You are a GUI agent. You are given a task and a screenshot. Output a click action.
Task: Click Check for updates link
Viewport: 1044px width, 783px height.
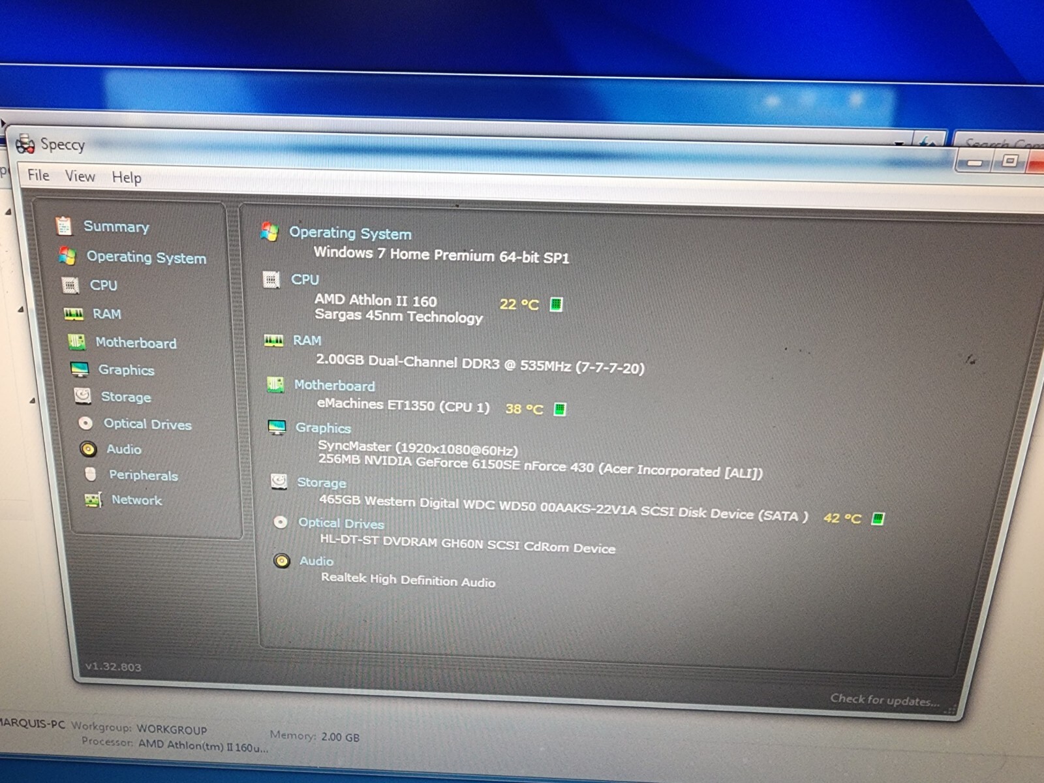tap(885, 700)
